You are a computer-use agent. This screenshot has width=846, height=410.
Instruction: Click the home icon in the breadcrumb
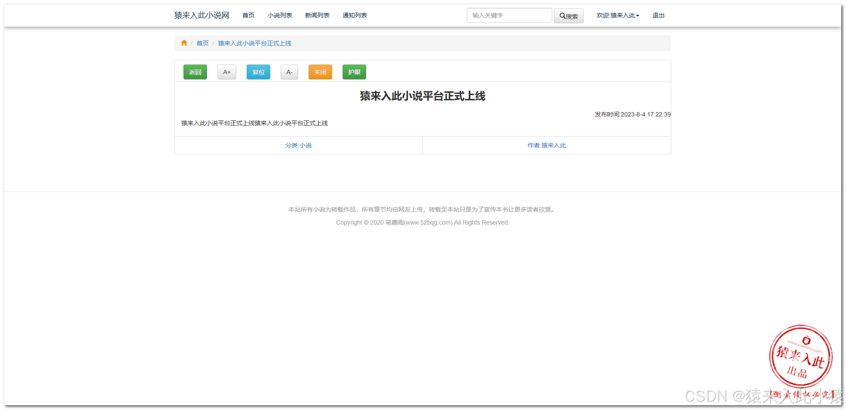pyautogui.click(x=184, y=43)
